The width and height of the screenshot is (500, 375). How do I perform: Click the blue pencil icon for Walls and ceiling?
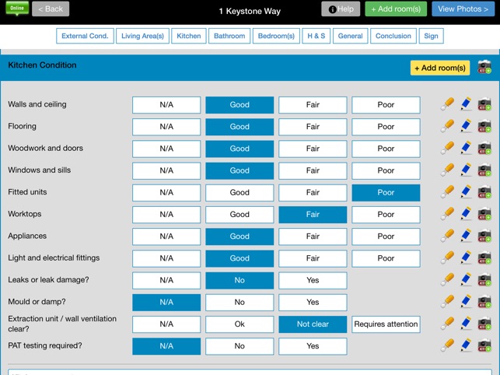point(466,104)
